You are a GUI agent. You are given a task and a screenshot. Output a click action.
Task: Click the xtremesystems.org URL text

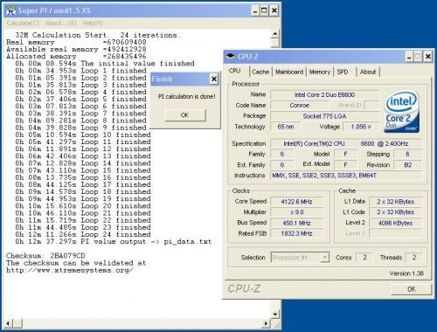click(70, 270)
